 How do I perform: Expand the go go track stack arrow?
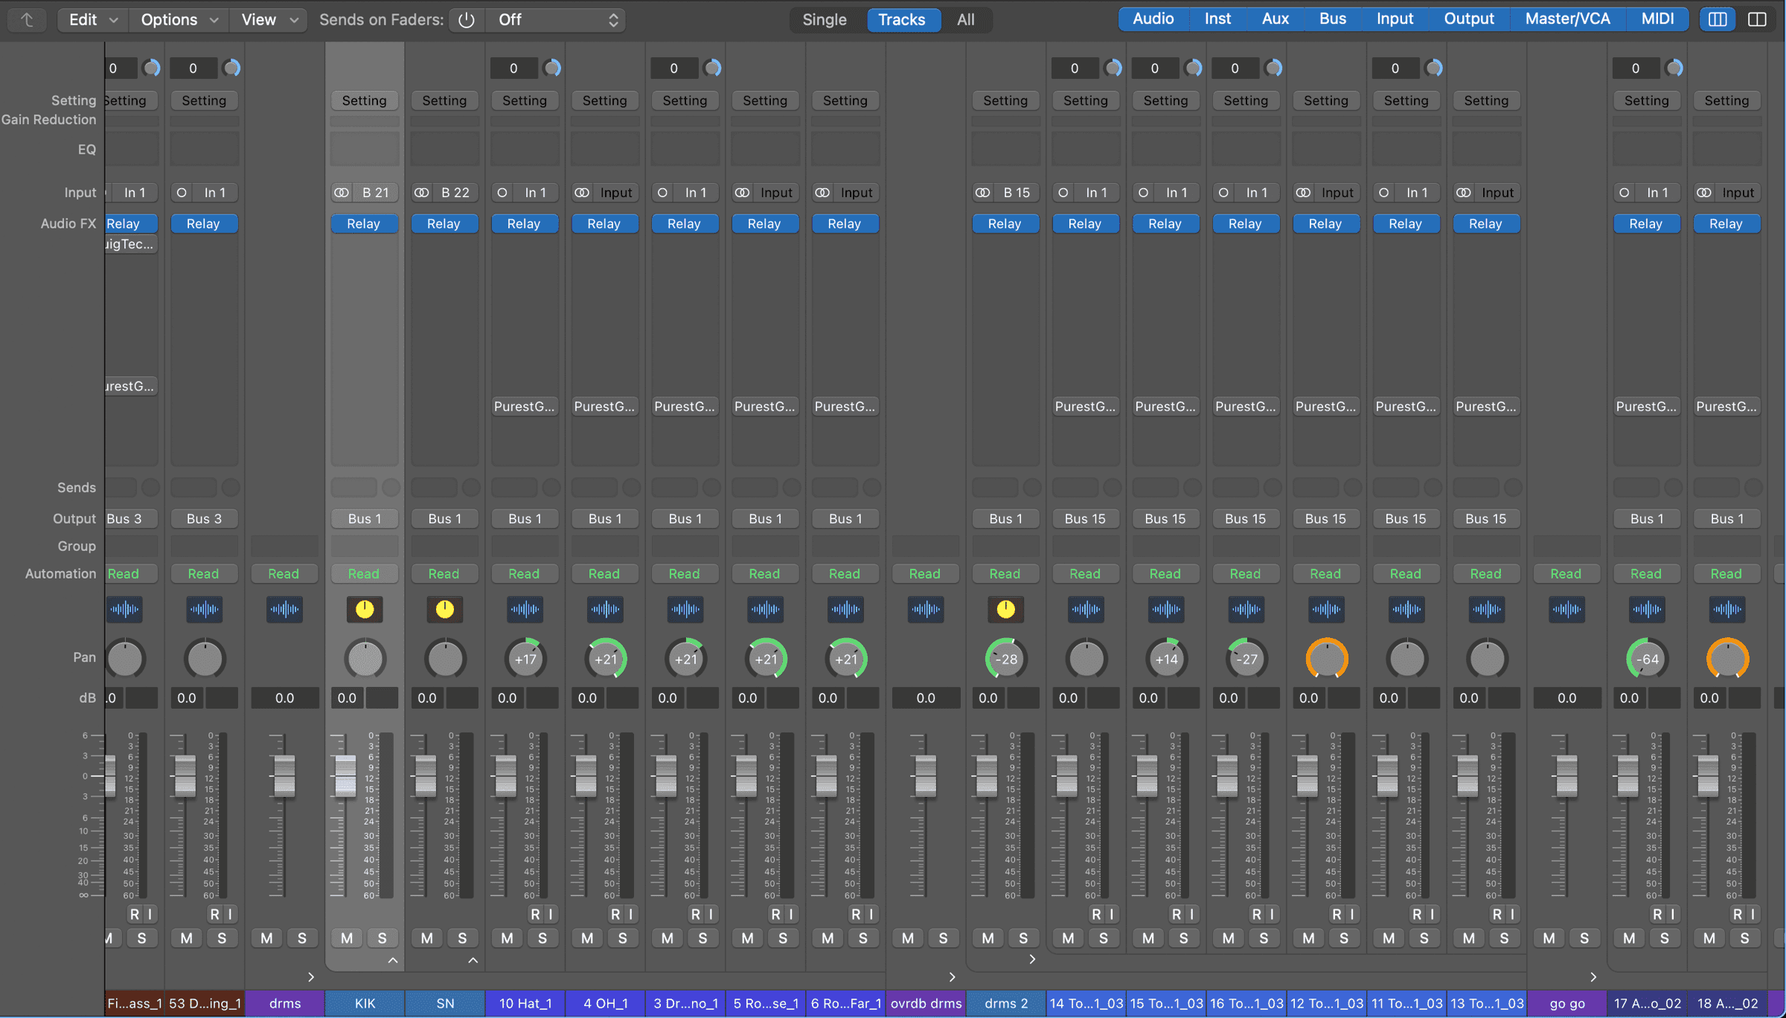[x=1593, y=976]
